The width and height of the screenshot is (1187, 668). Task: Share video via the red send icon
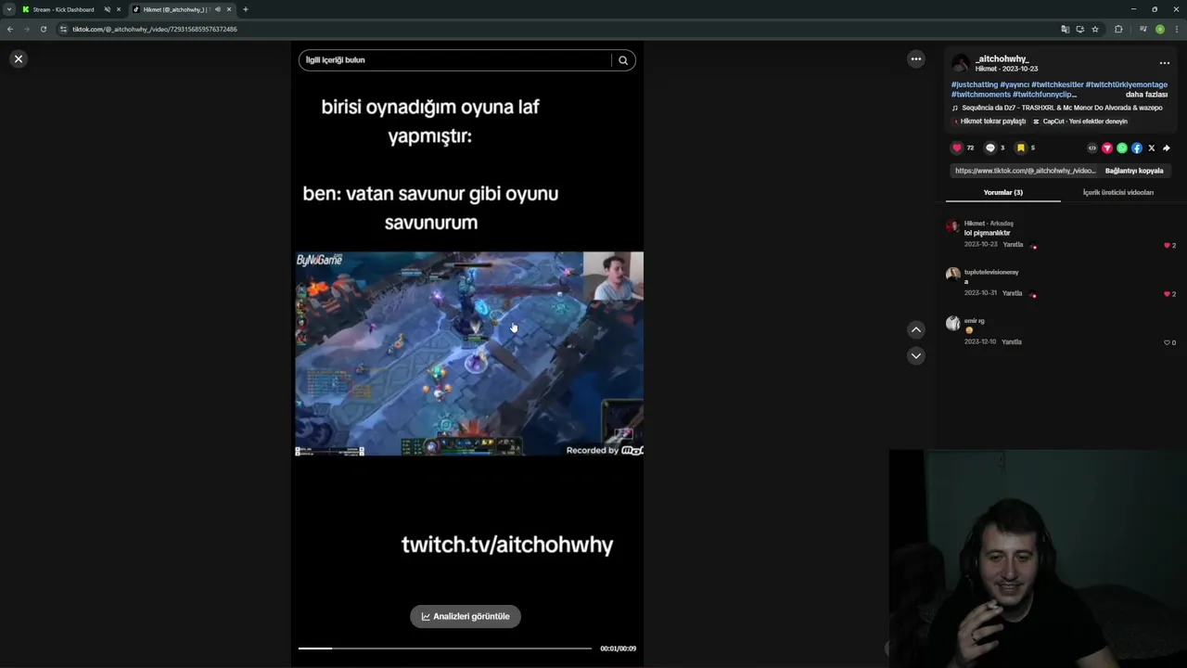point(1107,148)
